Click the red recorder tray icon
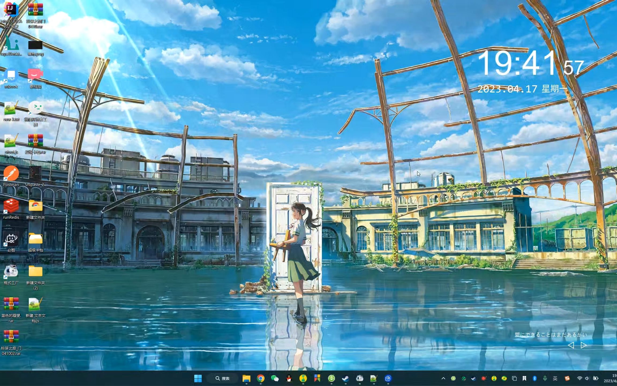 [484, 378]
